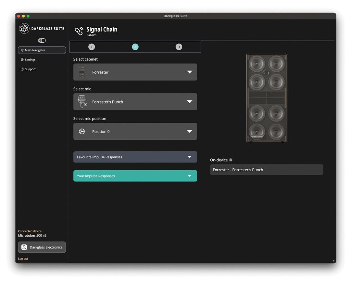Click the Favourite Impulse Responses arrow
Viewport: 353px width, 281px height.
coord(190,157)
